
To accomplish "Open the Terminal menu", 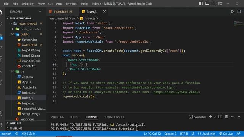I will pyautogui.click(x=71, y=4).
